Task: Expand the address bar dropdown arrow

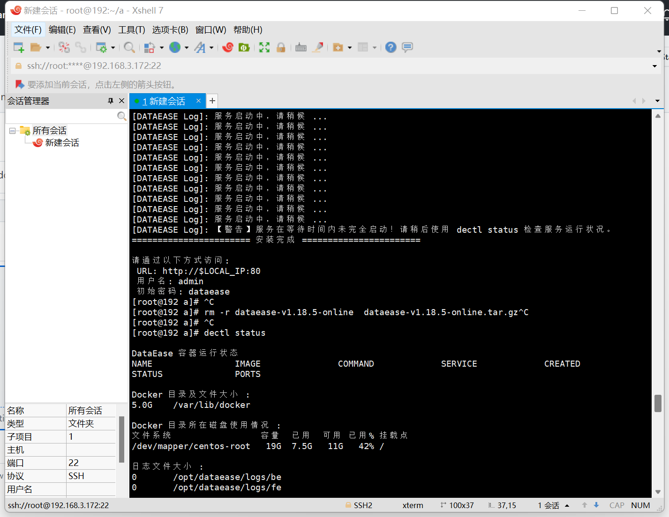Action: (654, 66)
